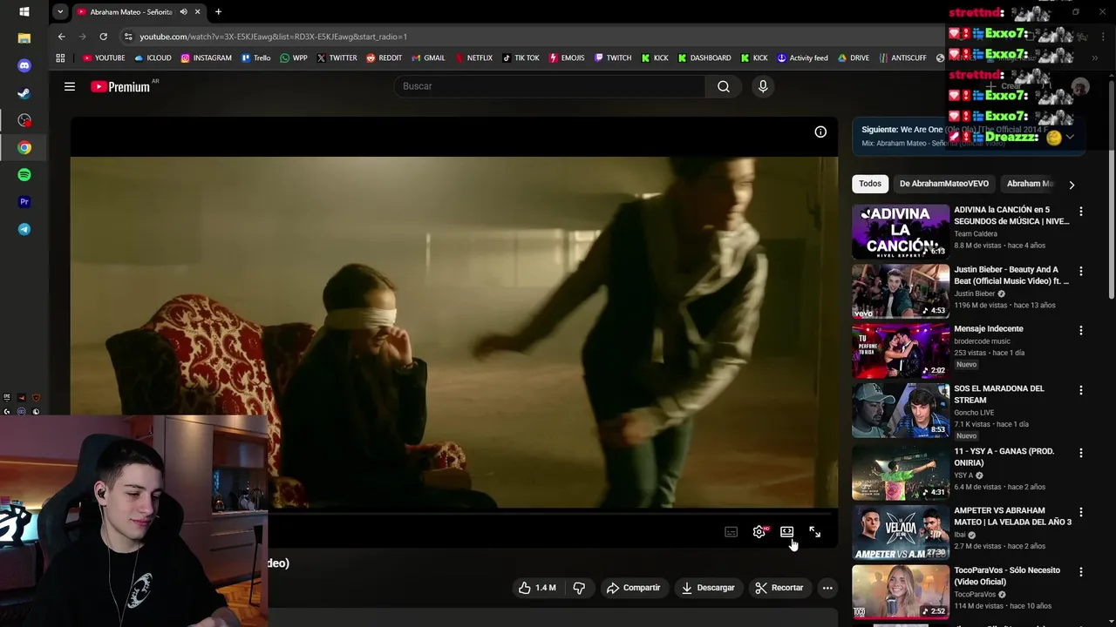
Task: Mute the Abraham Mateo browser tab
Action: point(183,12)
